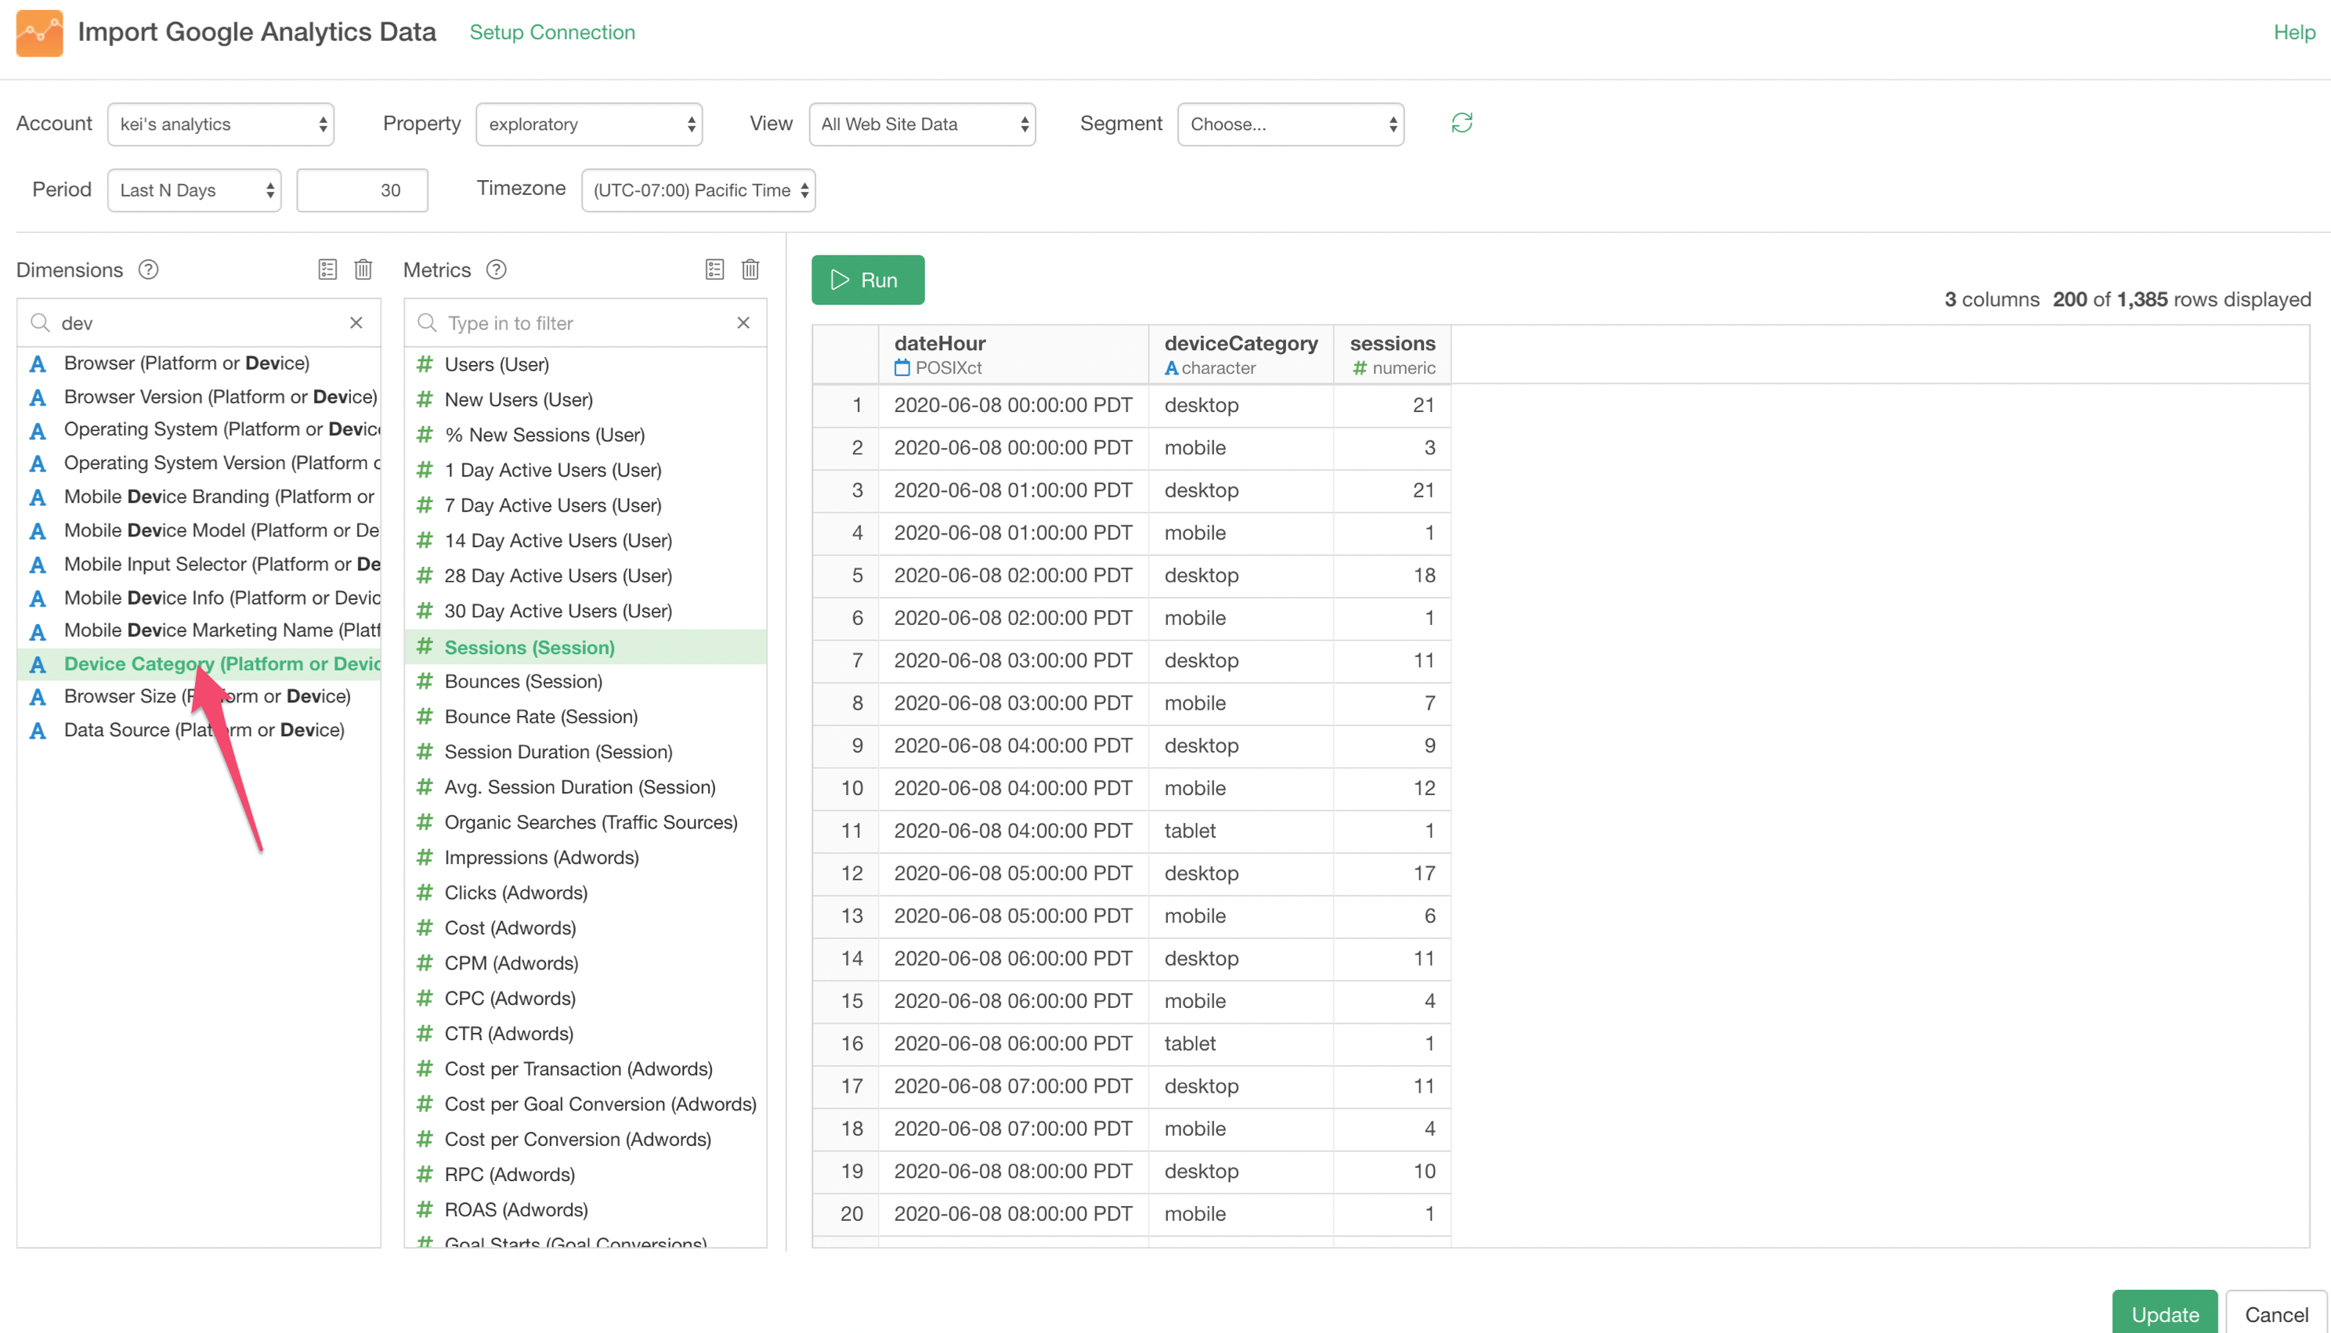Select Browser Version dimension
2331x1333 pixels.
(x=199, y=396)
